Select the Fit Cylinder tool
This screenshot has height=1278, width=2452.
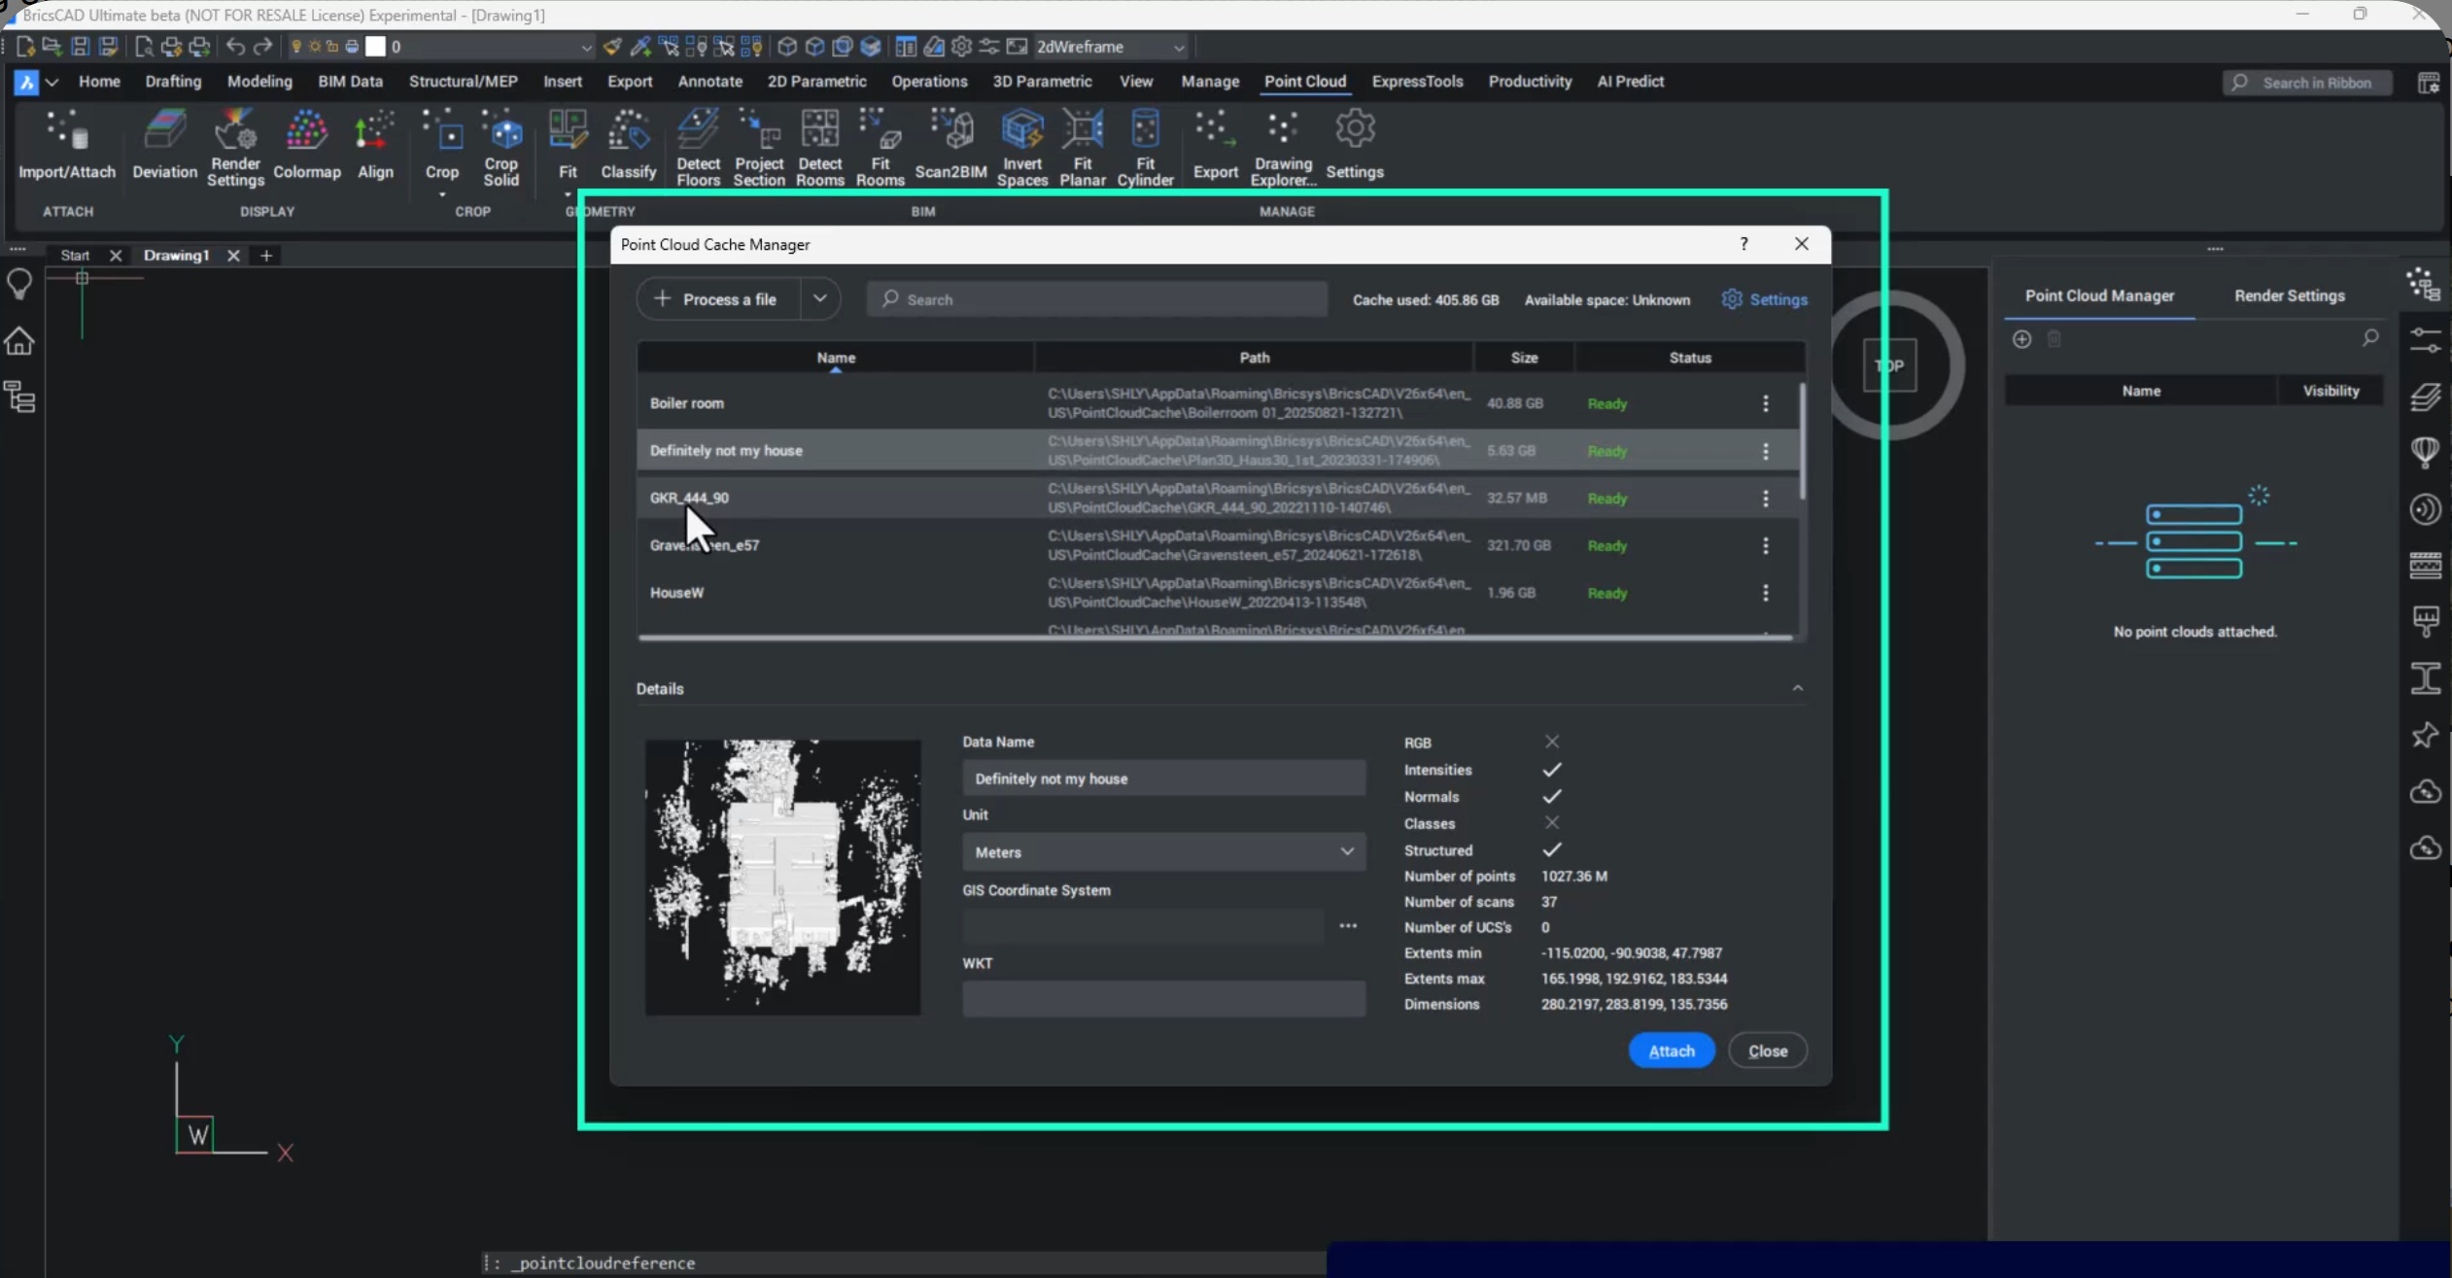(1145, 146)
